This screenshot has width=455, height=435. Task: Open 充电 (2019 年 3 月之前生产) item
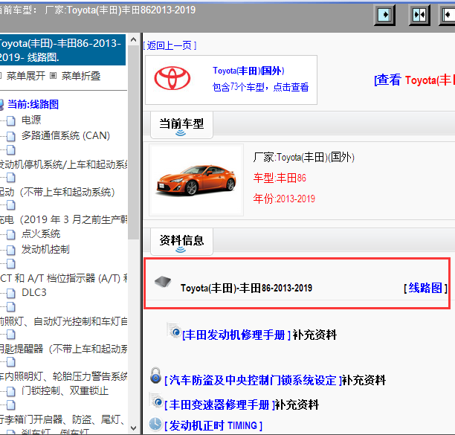click(x=63, y=219)
